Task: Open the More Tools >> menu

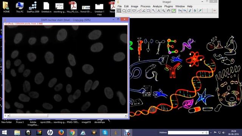Action: pos(214,11)
